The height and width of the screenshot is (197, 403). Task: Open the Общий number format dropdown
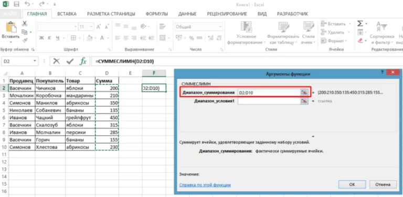220,27
